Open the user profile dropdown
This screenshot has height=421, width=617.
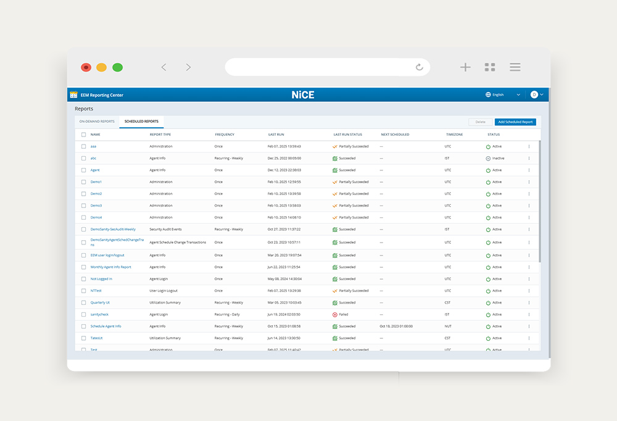coord(536,94)
